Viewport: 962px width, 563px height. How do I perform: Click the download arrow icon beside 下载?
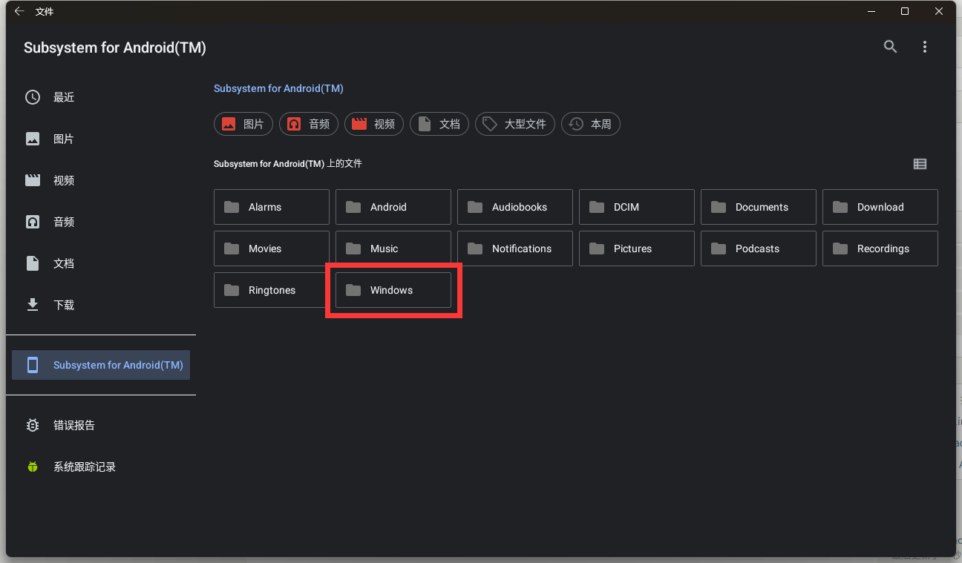pyautogui.click(x=33, y=305)
